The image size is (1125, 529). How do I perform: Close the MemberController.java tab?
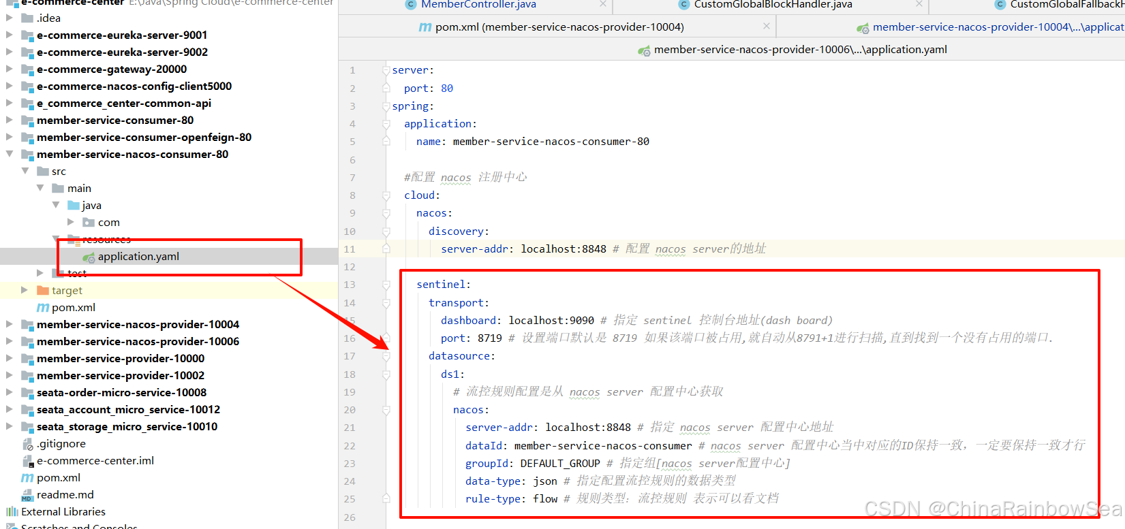click(x=603, y=4)
